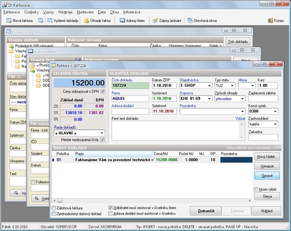
Task: Click the Číslo dokladu field 107224
Action: coord(130,86)
